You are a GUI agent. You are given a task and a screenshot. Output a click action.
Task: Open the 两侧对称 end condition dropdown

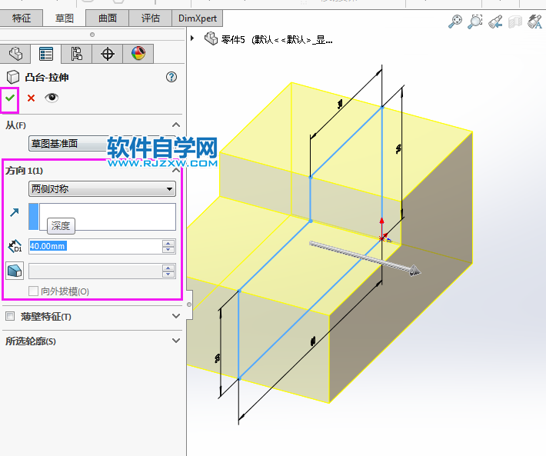102,189
